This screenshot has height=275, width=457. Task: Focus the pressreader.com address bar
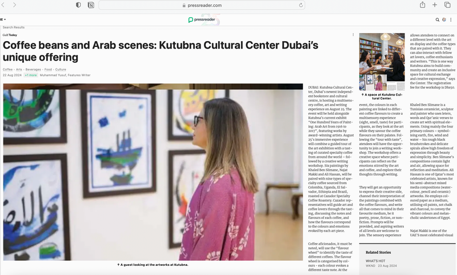coord(202,5)
